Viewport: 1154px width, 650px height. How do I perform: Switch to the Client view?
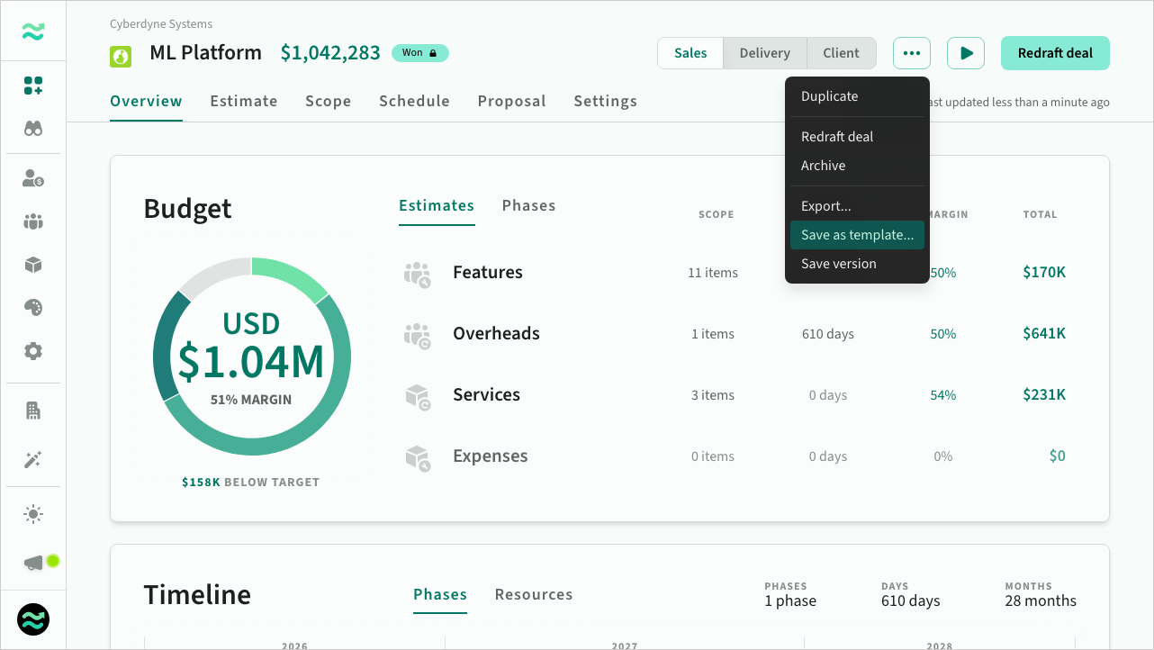[x=841, y=53]
